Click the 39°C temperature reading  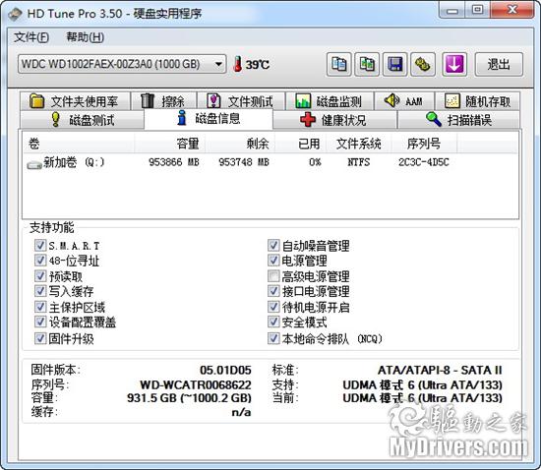(258, 65)
